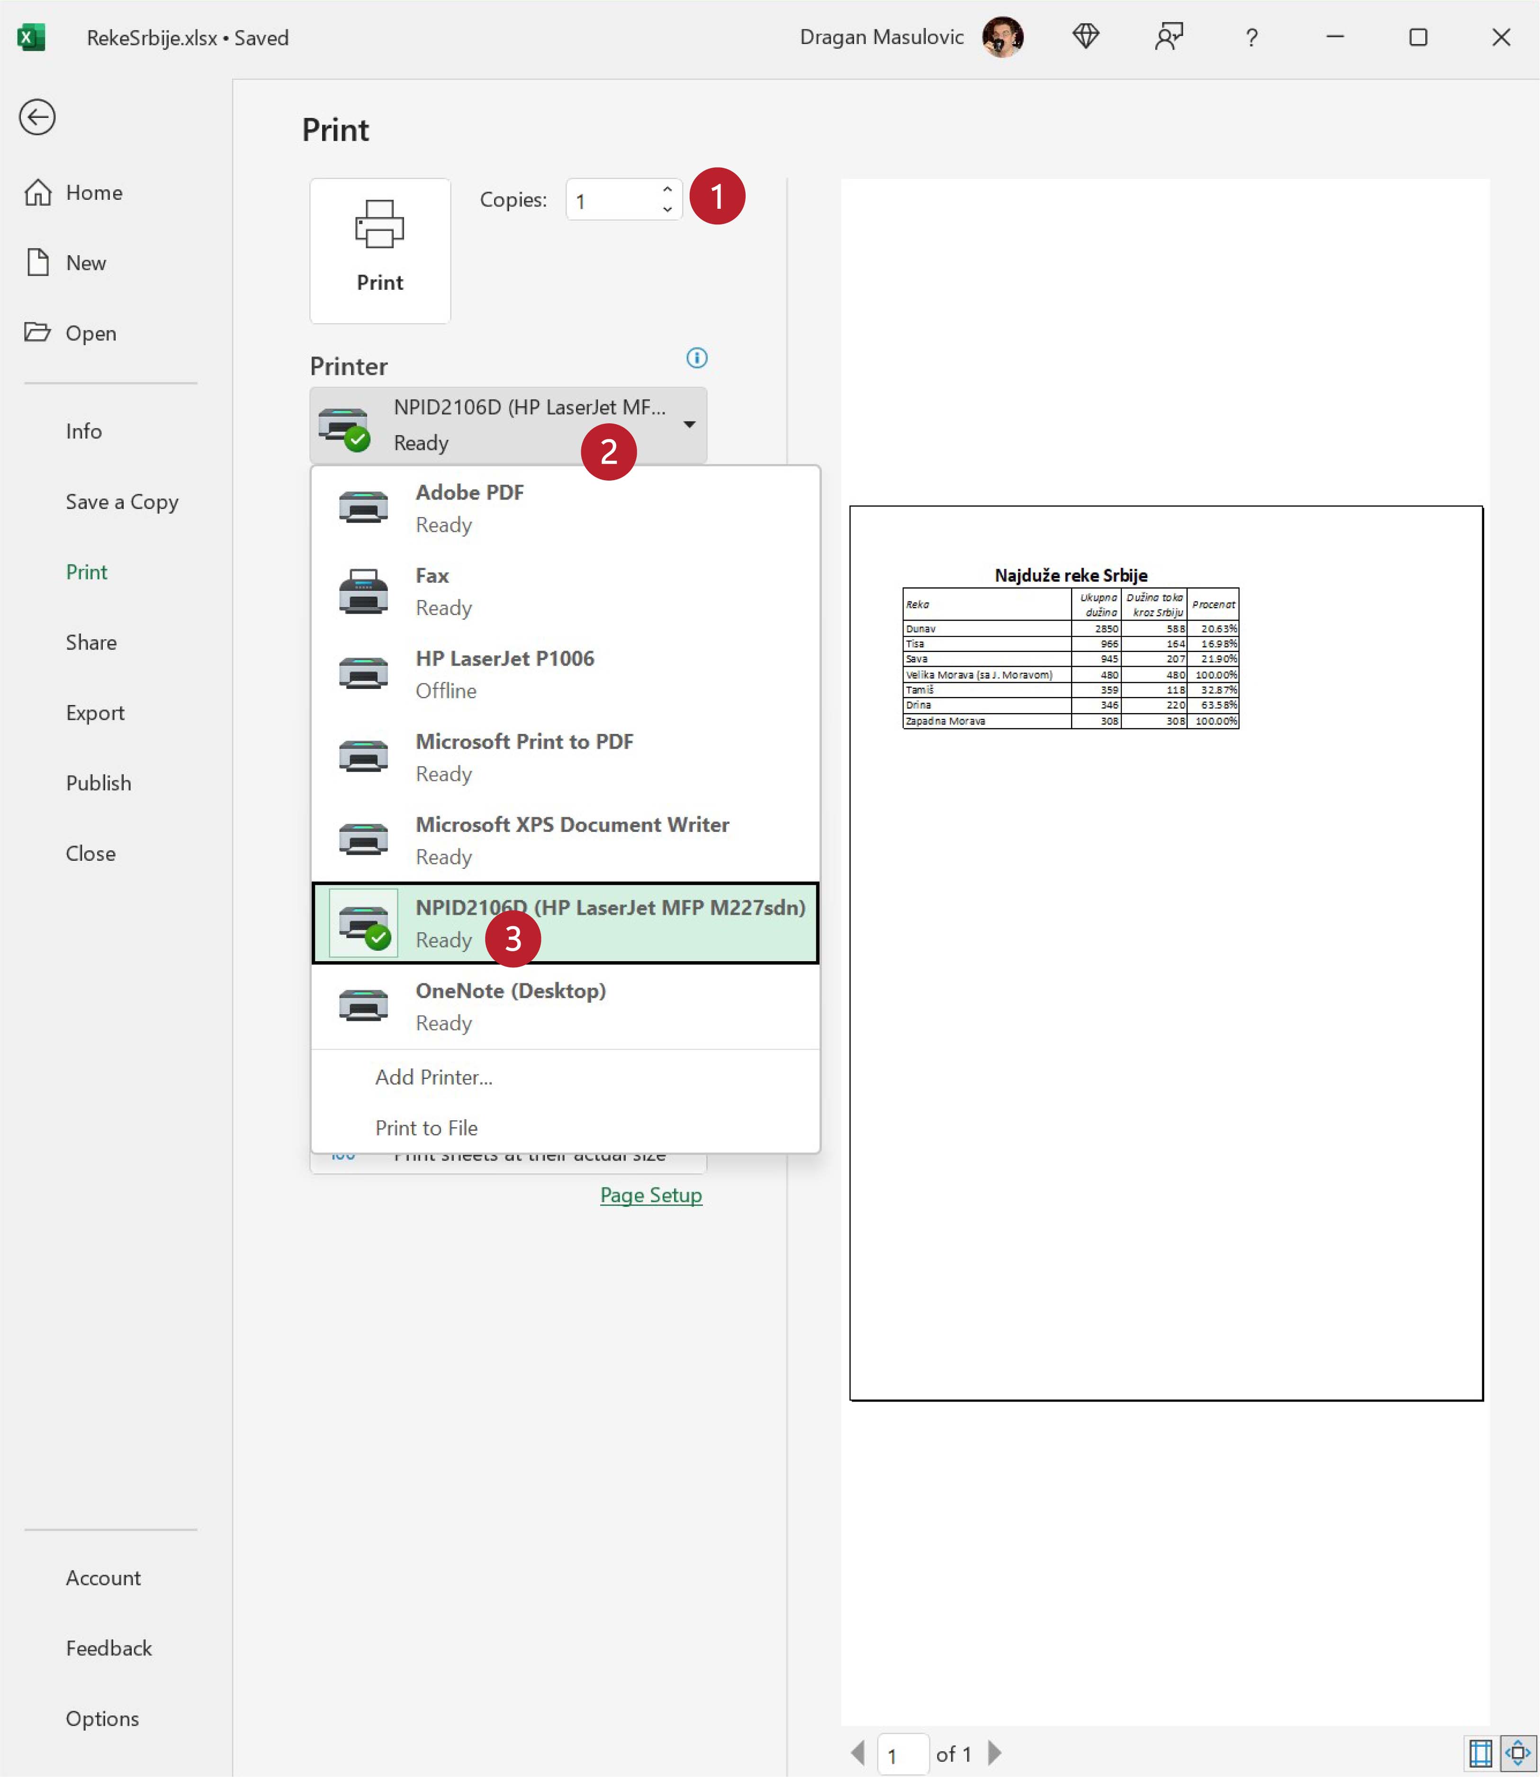Toggle Zoom to Page icon
1540x1777 pixels.
[x=1518, y=1752]
